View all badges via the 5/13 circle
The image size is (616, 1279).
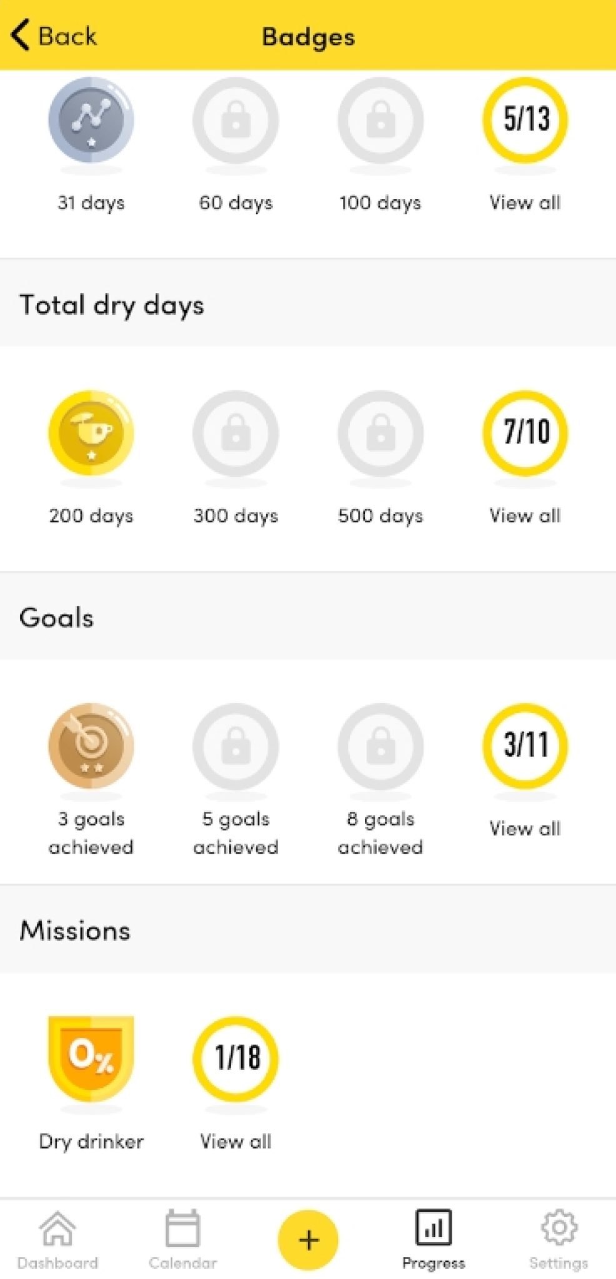point(525,120)
